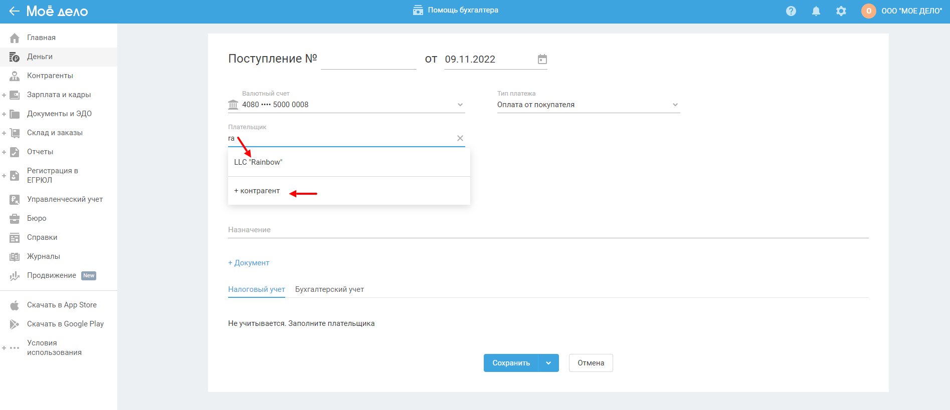The image size is (950, 410).
Task: Click the + Документ link
Action: tap(249, 263)
